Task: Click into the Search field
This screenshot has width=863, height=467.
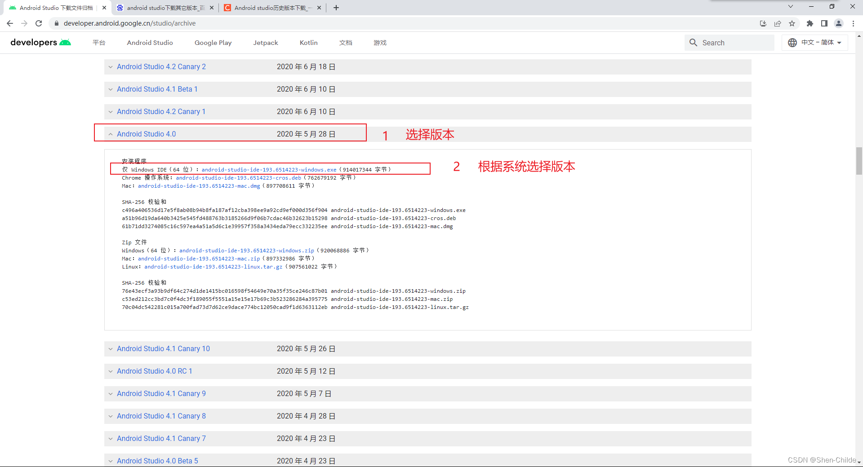Action: pyautogui.click(x=729, y=43)
